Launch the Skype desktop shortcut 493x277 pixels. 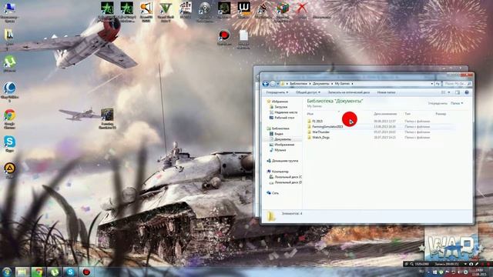click(10, 144)
